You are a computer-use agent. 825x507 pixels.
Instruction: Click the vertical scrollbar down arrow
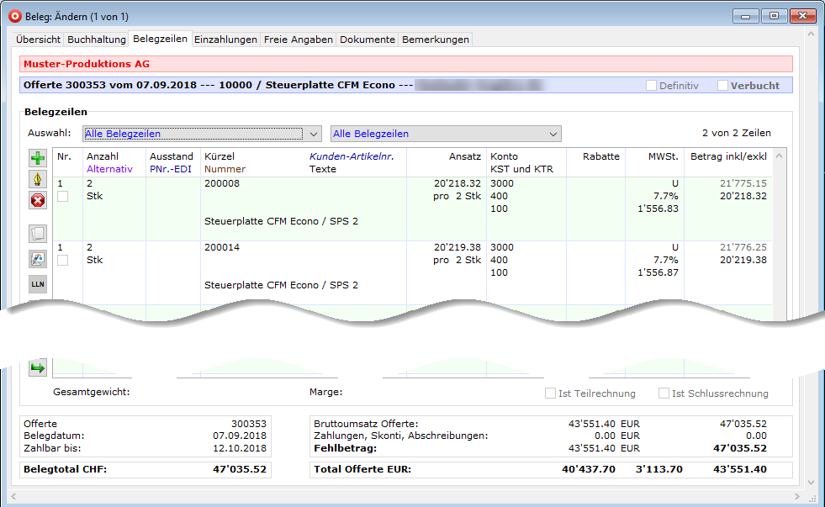(811, 482)
